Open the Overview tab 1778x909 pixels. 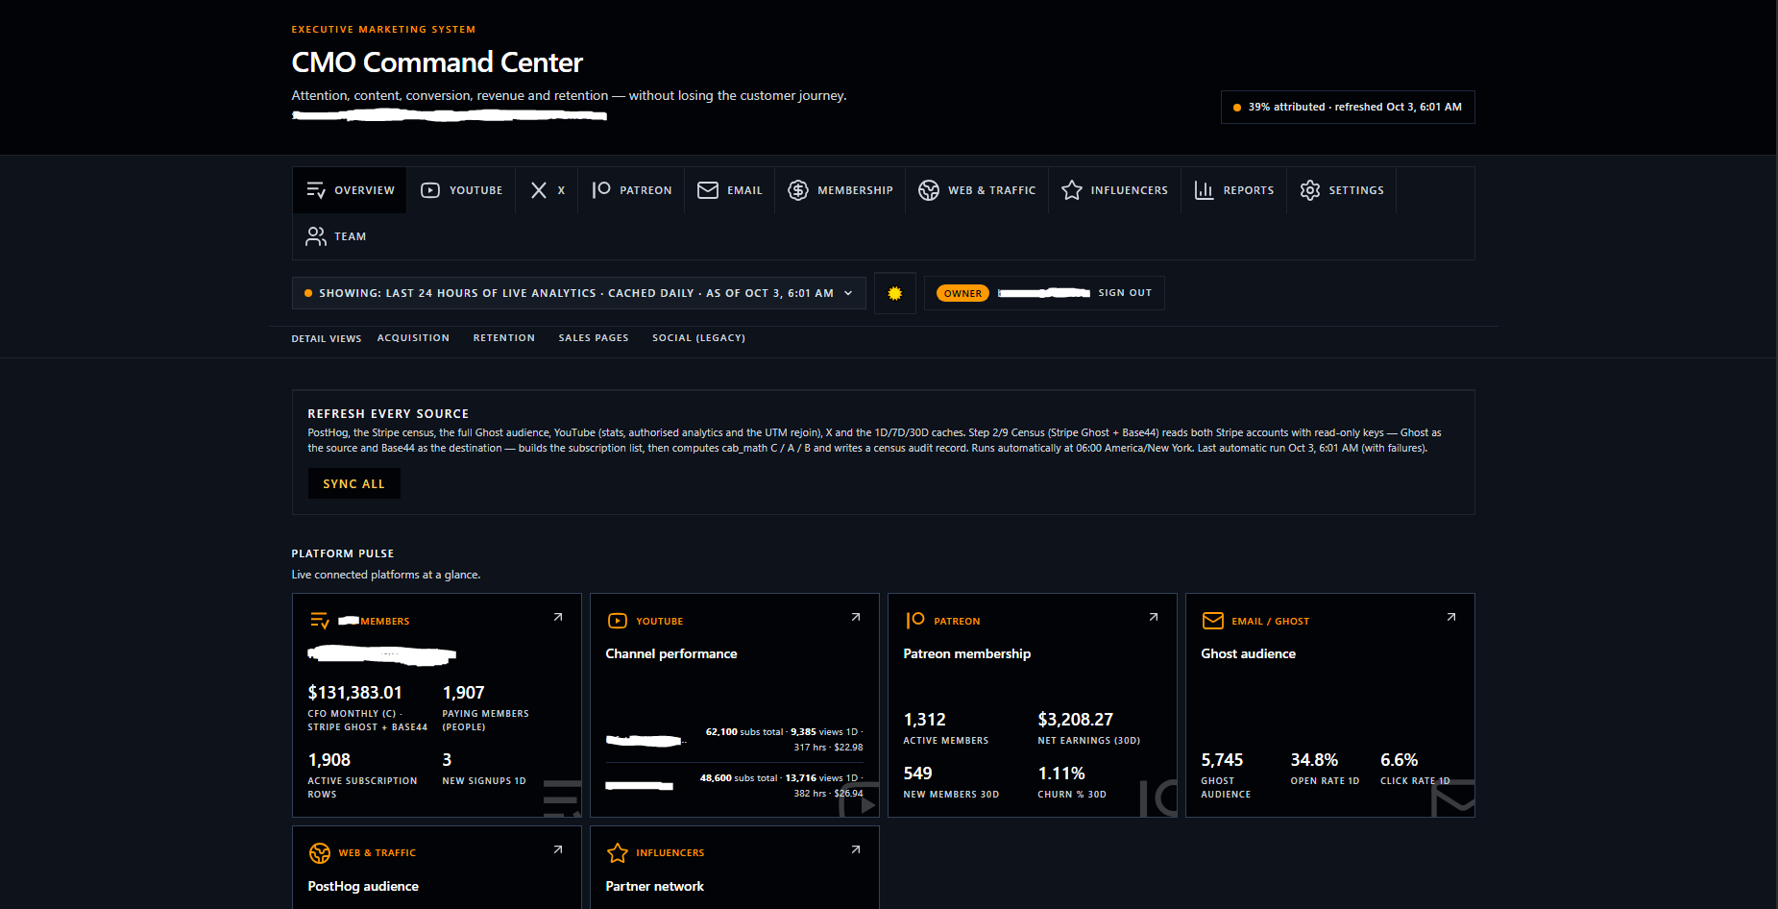pyautogui.click(x=350, y=190)
